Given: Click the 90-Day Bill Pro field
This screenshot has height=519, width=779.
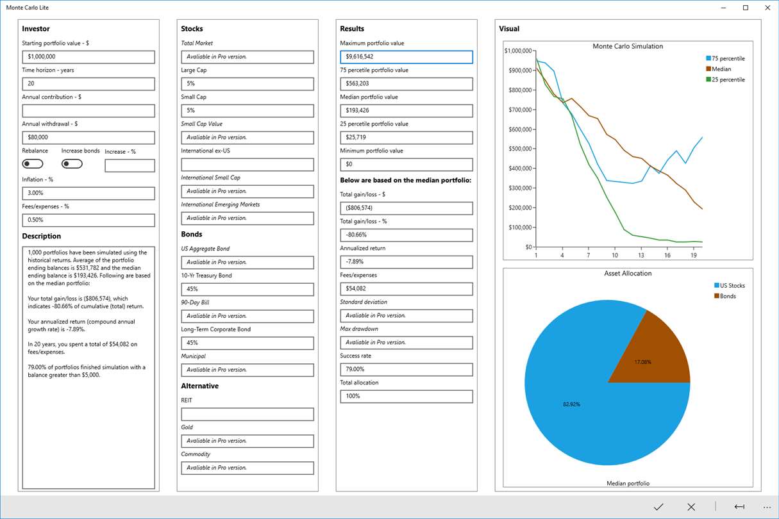Looking at the screenshot, I should (x=247, y=317).
